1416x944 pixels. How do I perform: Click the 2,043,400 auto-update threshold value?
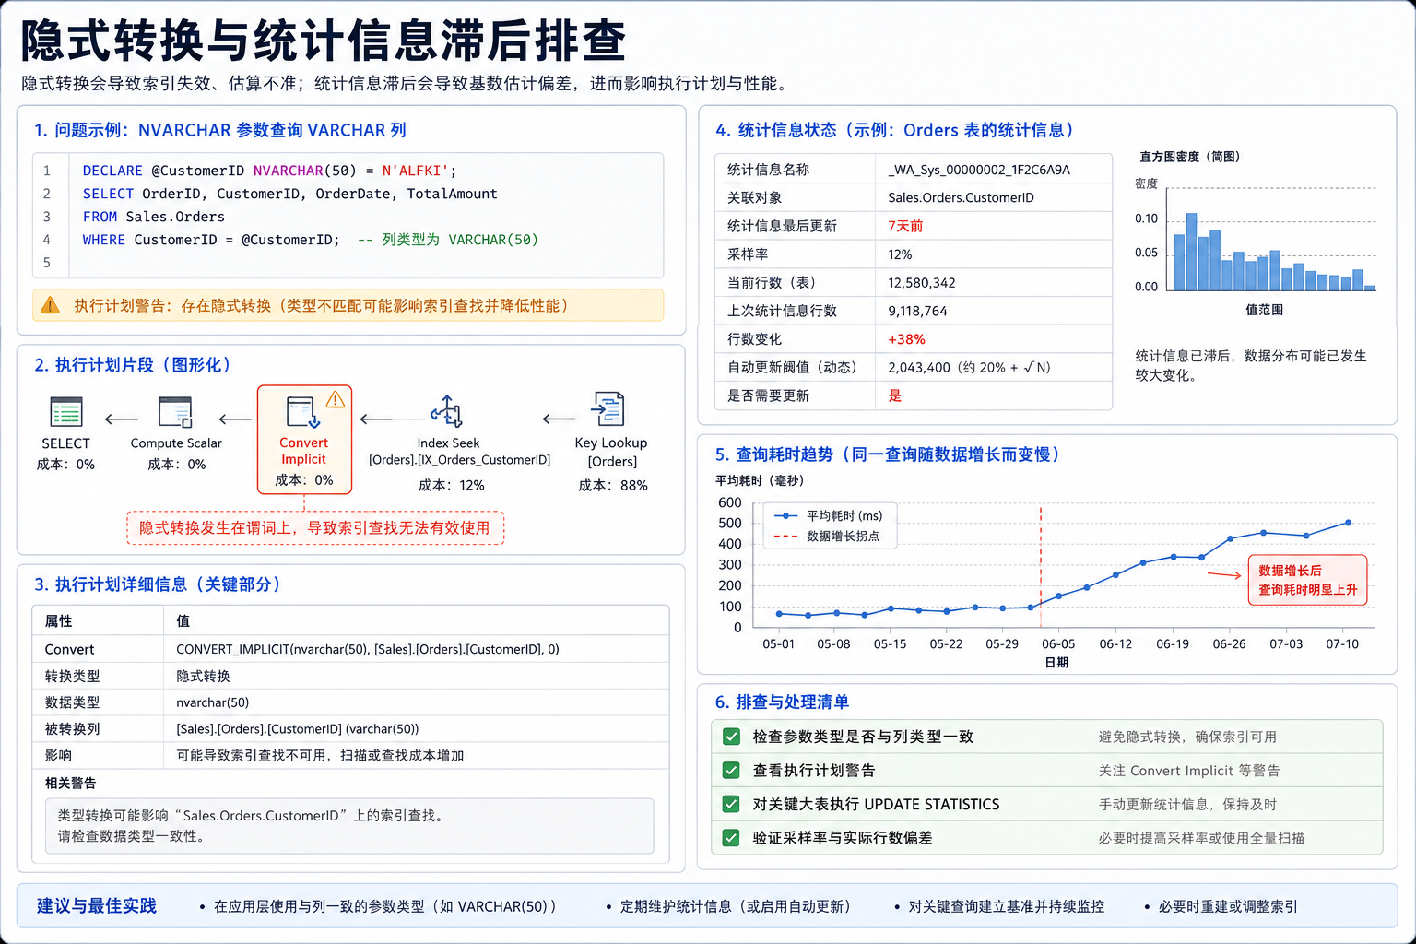(x=969, y=368)
